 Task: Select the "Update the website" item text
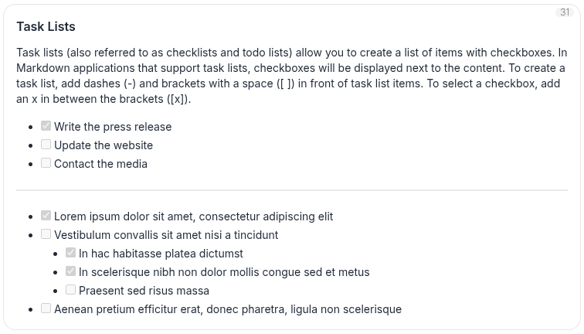click(104, 145)
